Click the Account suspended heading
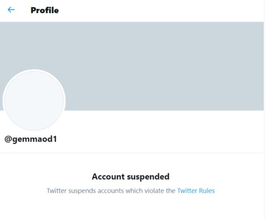This screenshot has height=220, width=268. [130, 177]
